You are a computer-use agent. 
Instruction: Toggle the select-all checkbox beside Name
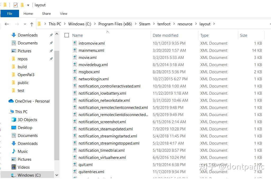tap(67, 35)
